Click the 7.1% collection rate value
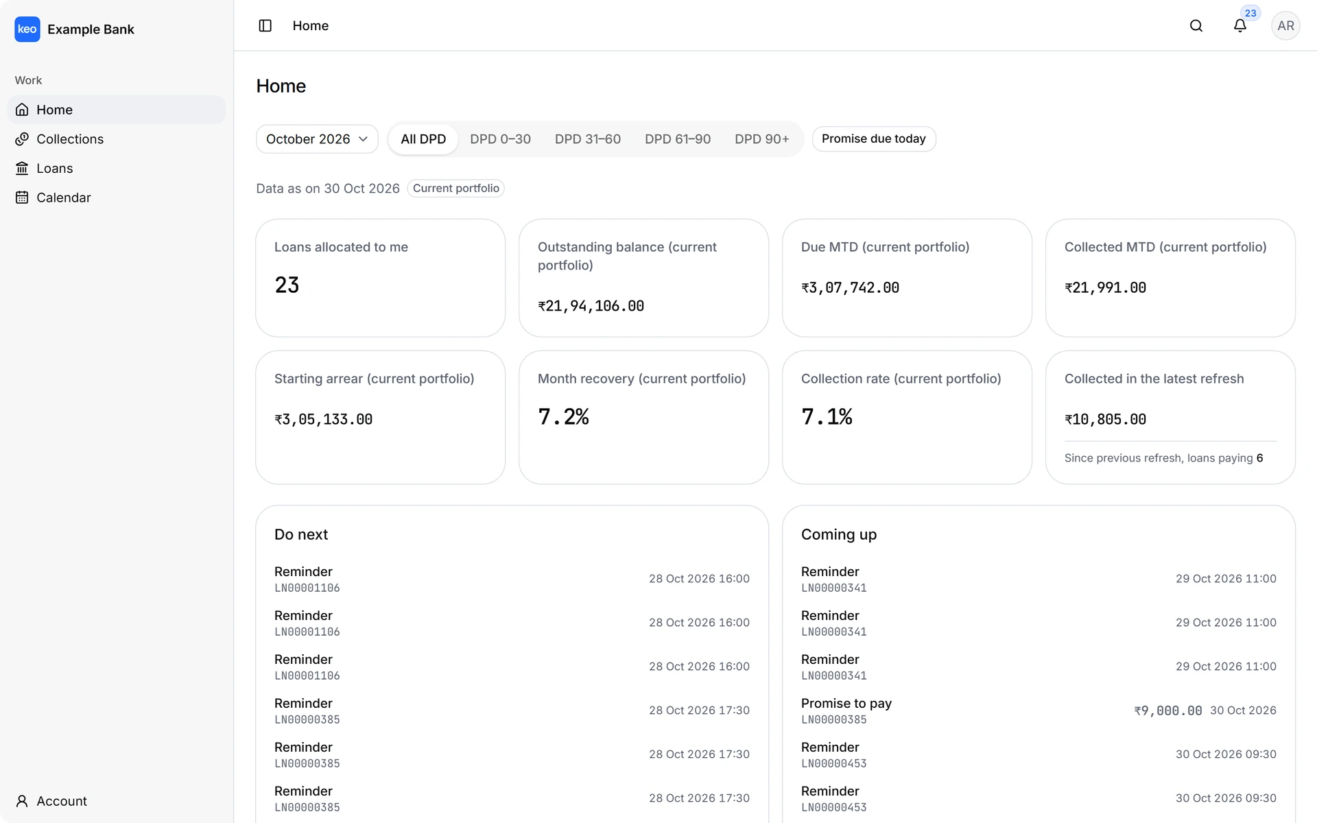This screenshot has width=1317, height=823. 827,417
